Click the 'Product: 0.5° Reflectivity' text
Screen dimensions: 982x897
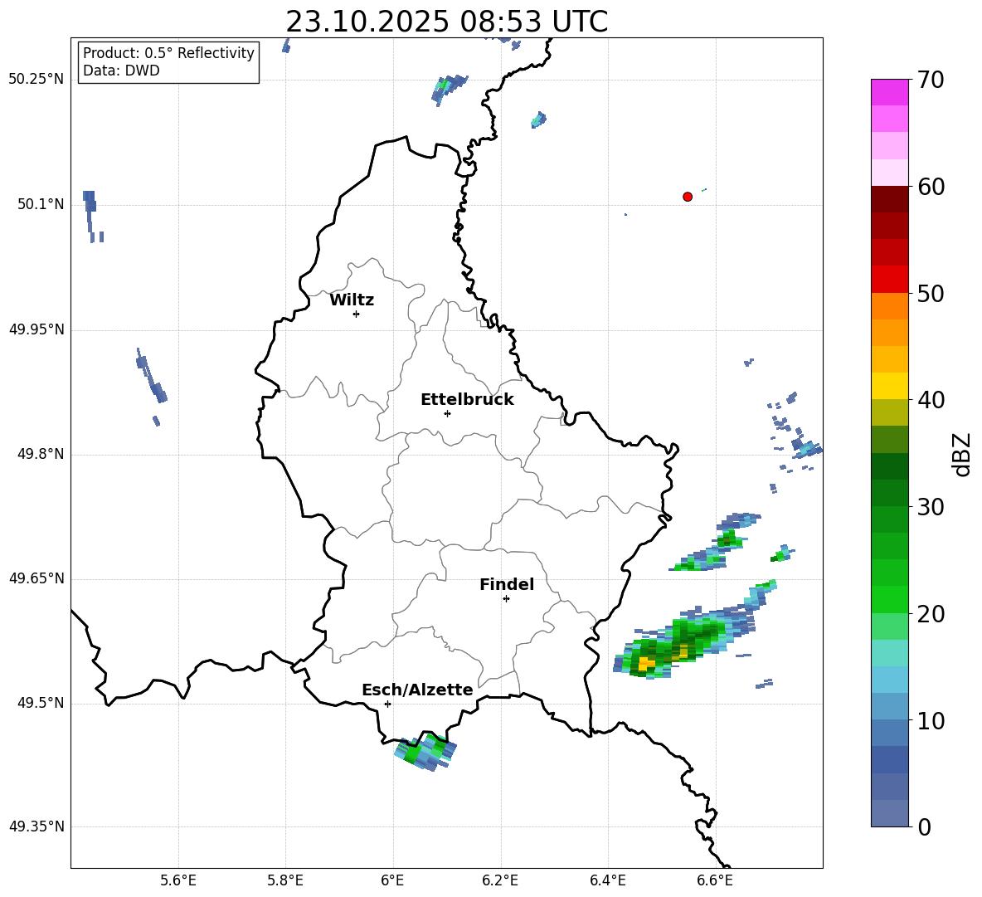168,52
